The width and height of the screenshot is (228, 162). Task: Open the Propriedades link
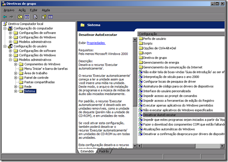point(96,43)
